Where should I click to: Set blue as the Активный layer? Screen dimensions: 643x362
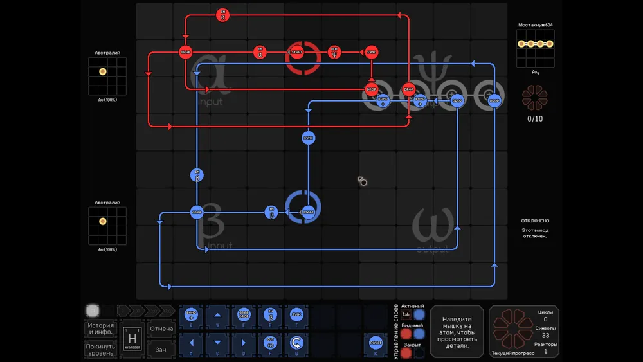tap(419, 314)
